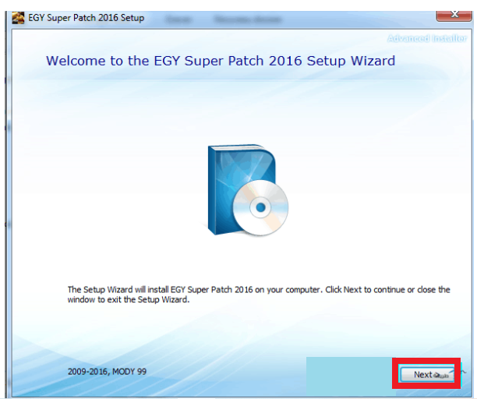Click the CD disc on the box image

tap(258, 207)
